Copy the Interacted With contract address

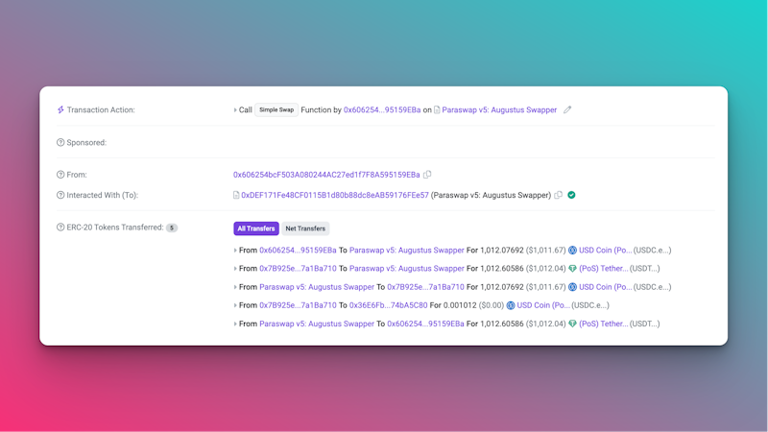click(x=558, y=195)
